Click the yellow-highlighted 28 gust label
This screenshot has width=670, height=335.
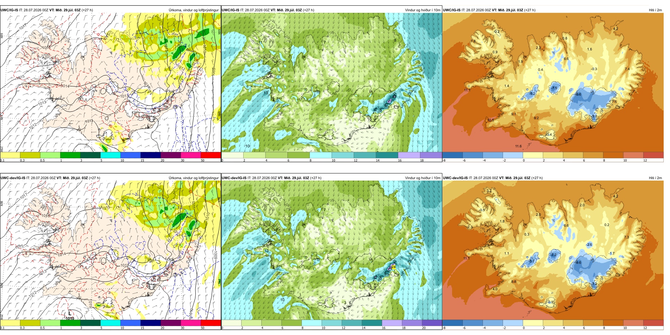pyautogui.click(x=394, y=267)
